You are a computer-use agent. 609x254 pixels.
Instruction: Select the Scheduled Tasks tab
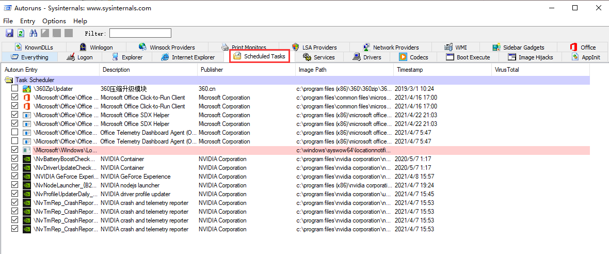coord(260,56)
